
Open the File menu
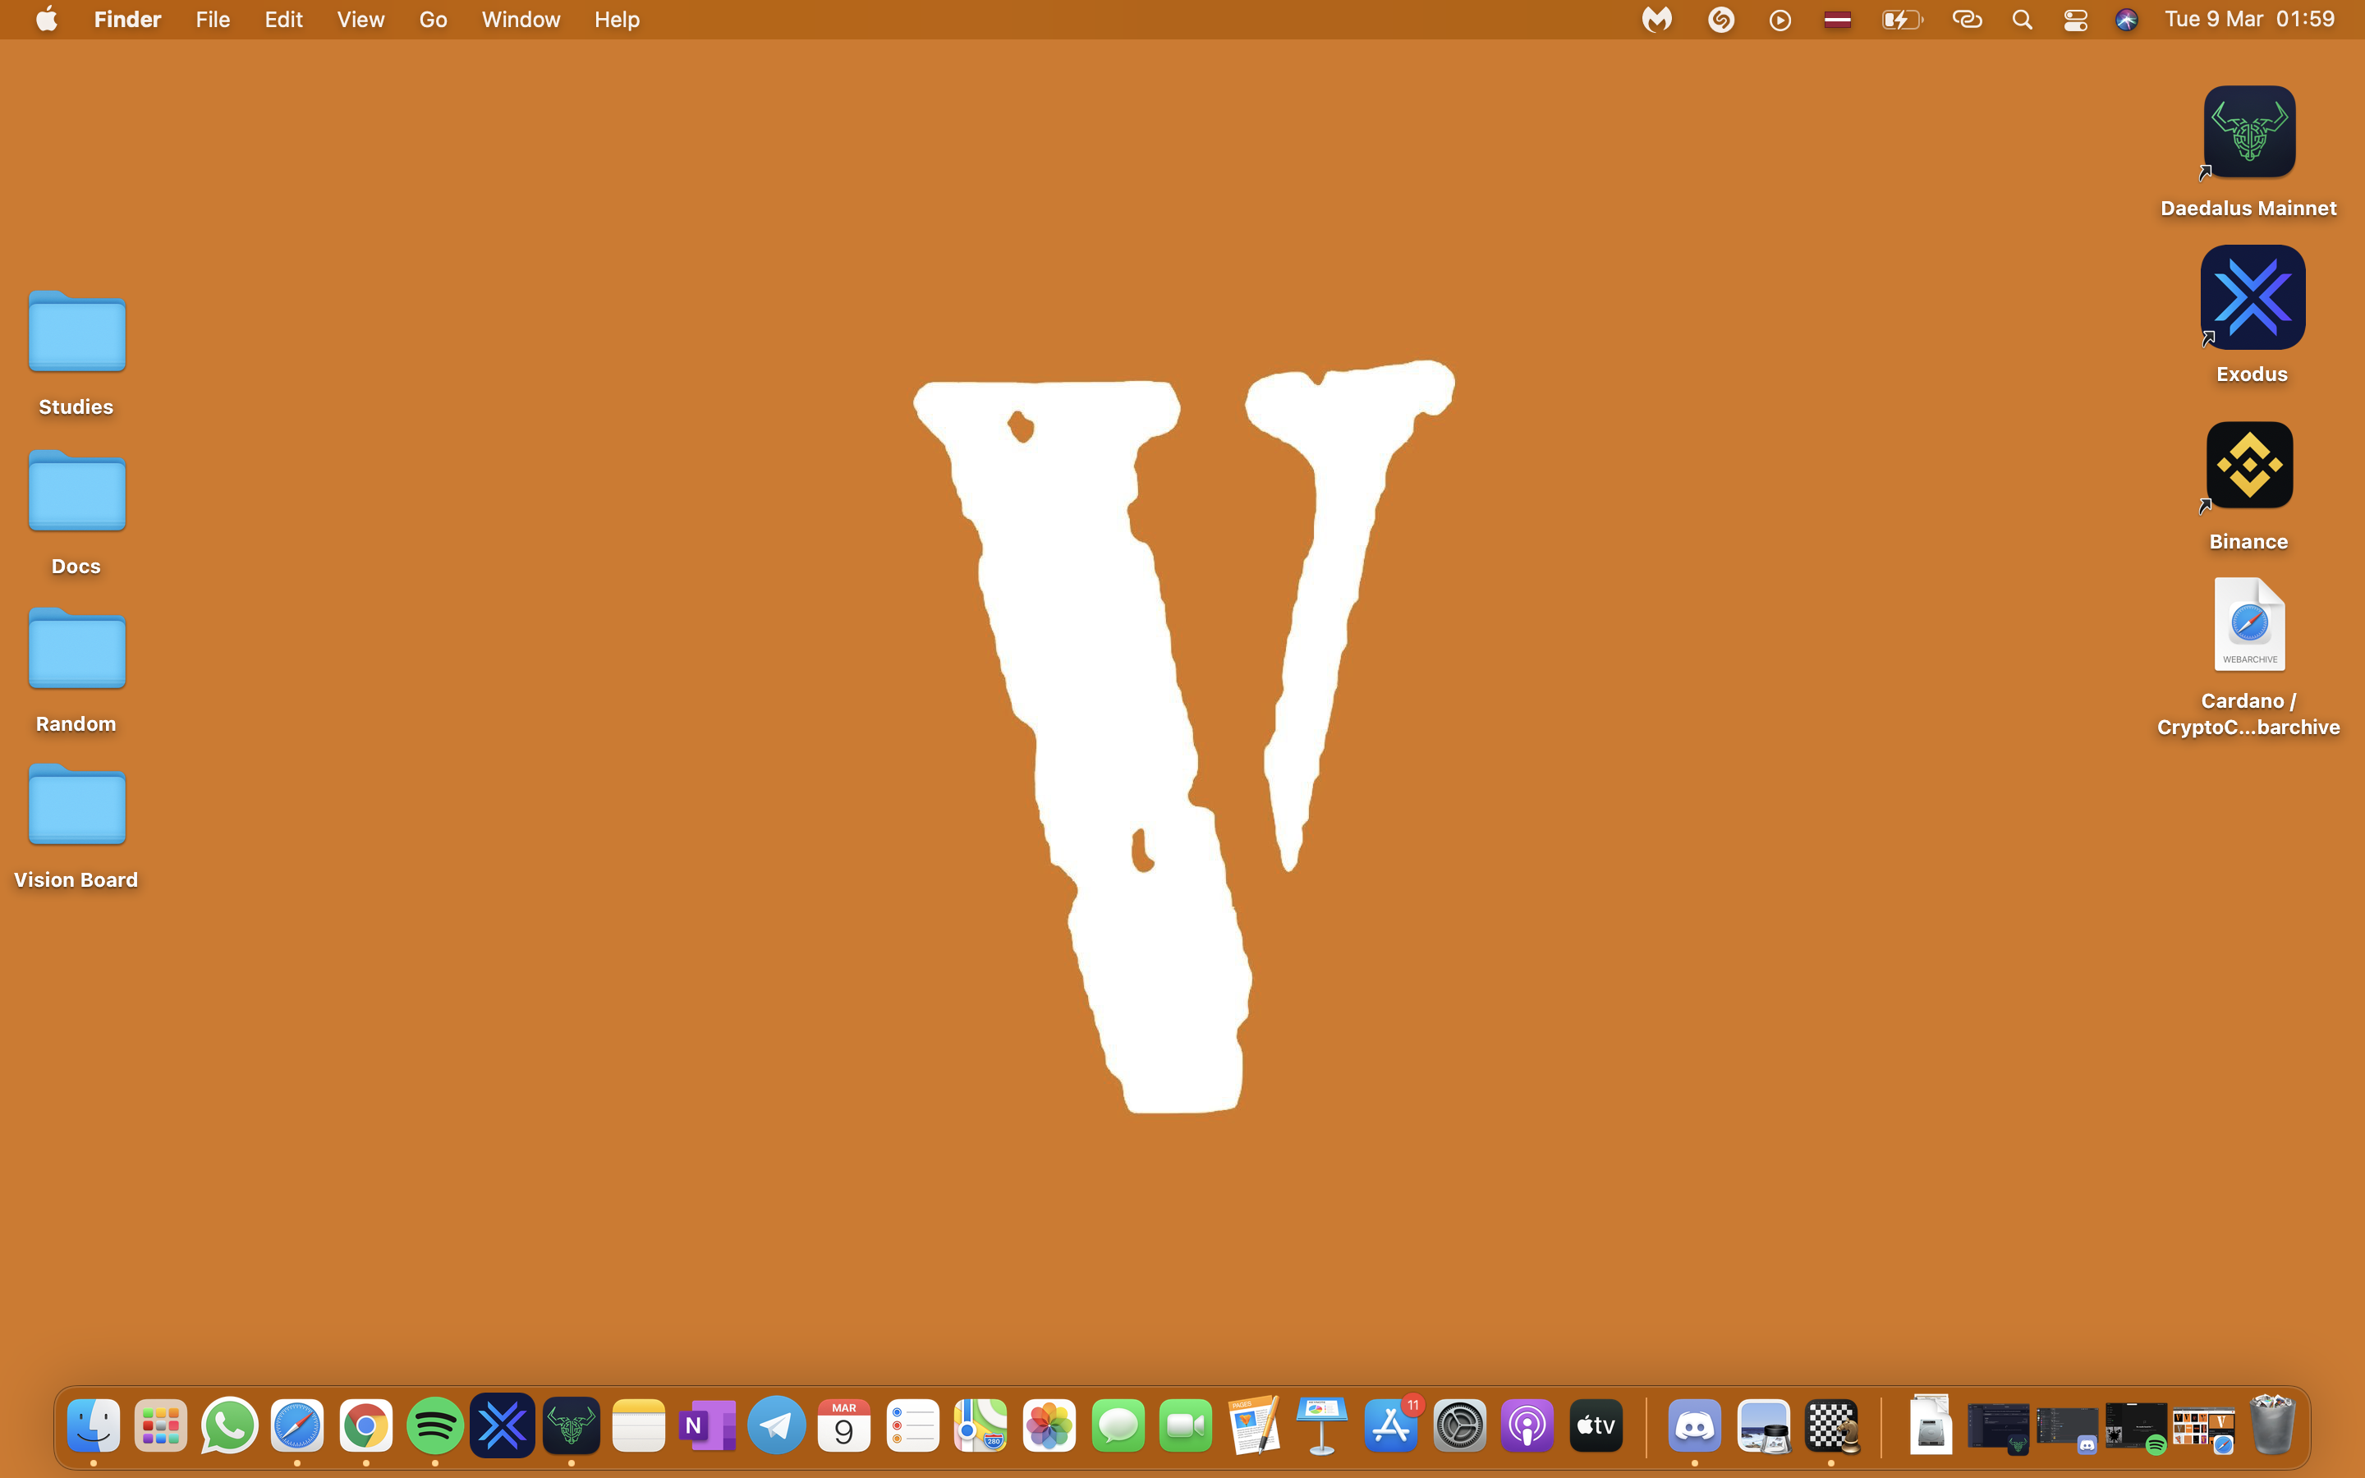tap(212, 20)
